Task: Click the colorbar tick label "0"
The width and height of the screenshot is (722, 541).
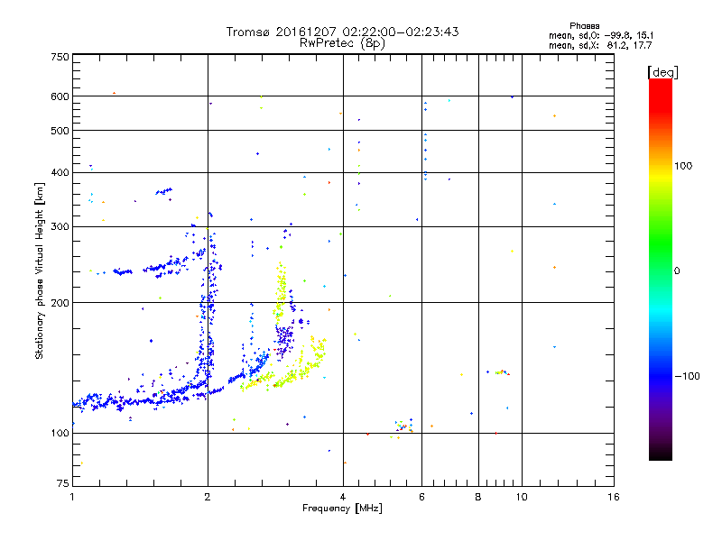Action: [677, 271]
